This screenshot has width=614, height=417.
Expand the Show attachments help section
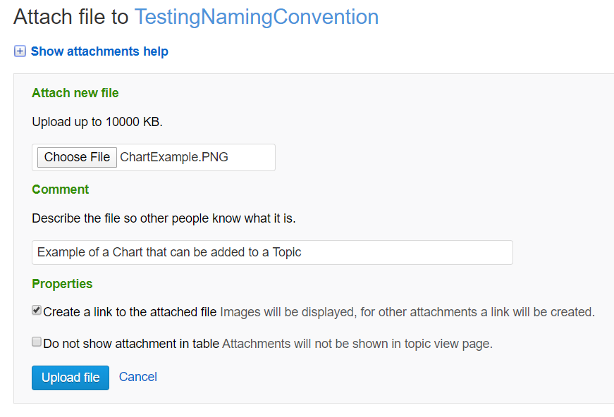[99, 51]
